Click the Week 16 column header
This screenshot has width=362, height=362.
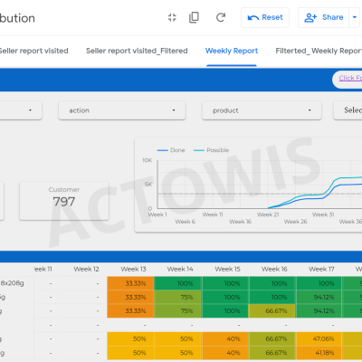point(274,269)
